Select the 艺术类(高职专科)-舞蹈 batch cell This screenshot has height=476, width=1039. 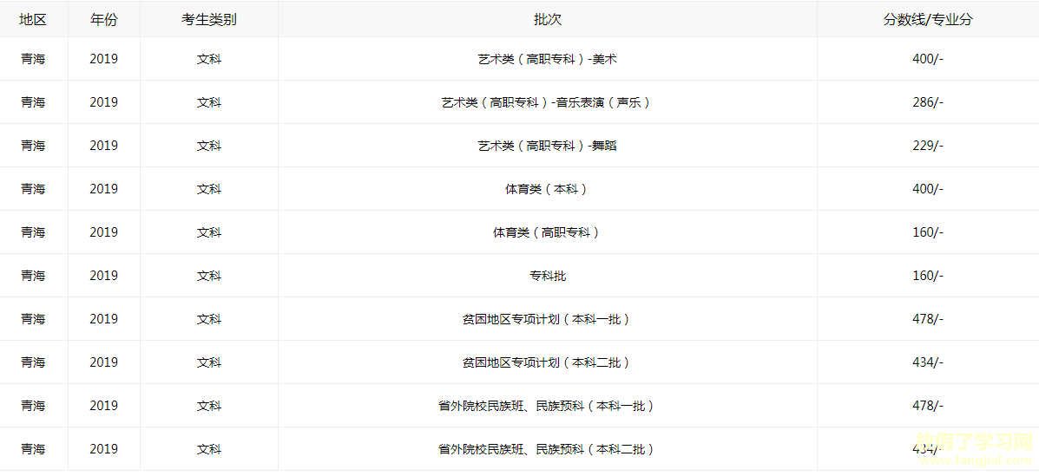[x=548, y=146]
